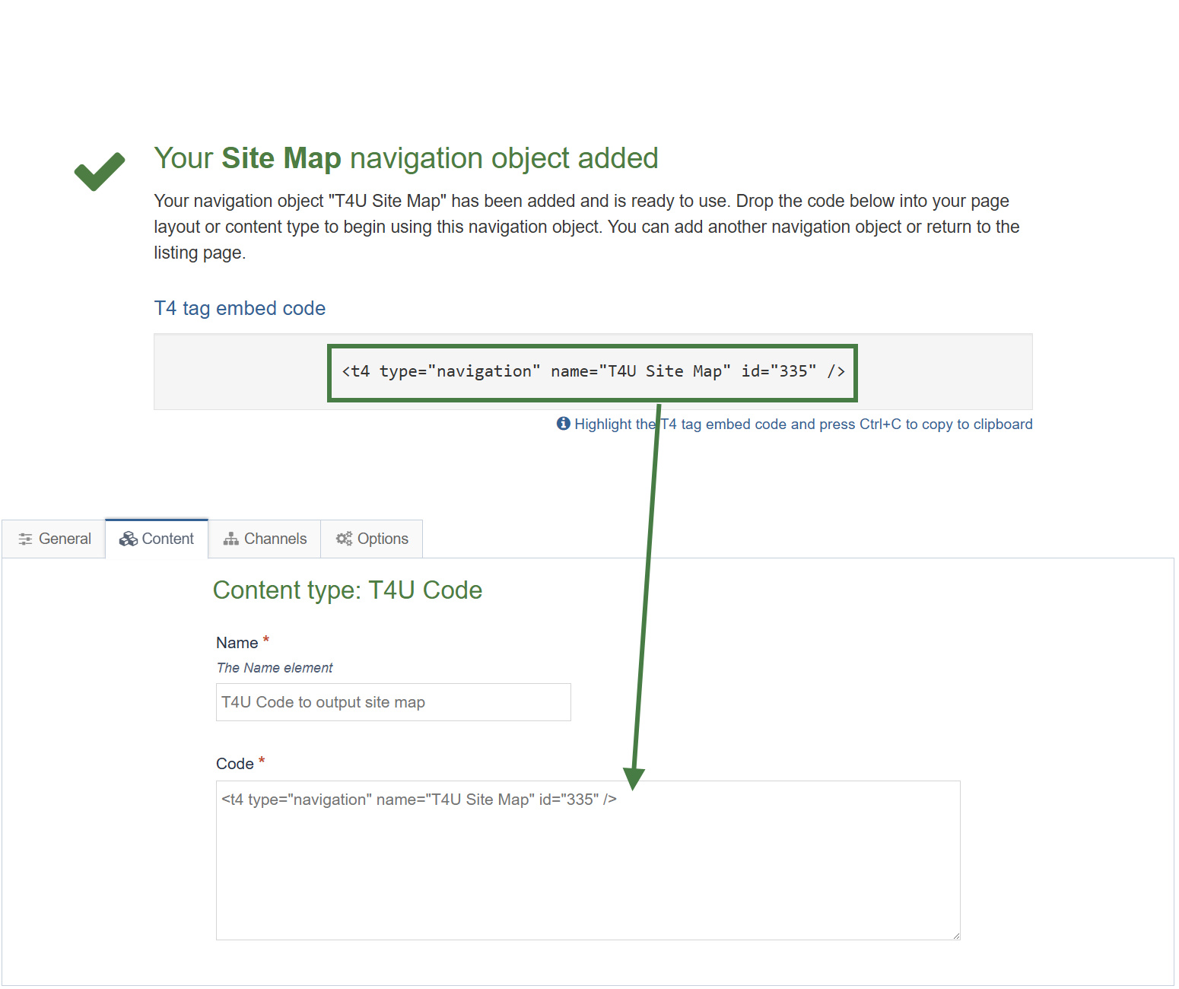Image resolution: width=1179 pixels, height=989 pixels.
Task: Click the T4 tag embed code heading link
Action: click(240, 308)
